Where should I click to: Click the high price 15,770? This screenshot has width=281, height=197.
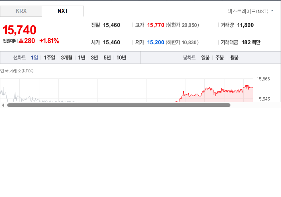(156, 25)
